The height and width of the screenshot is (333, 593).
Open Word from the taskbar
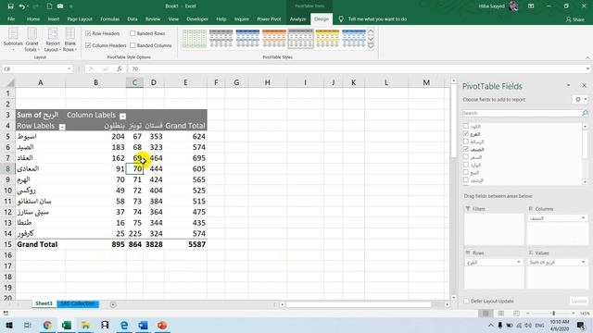[x=143, y=325]
